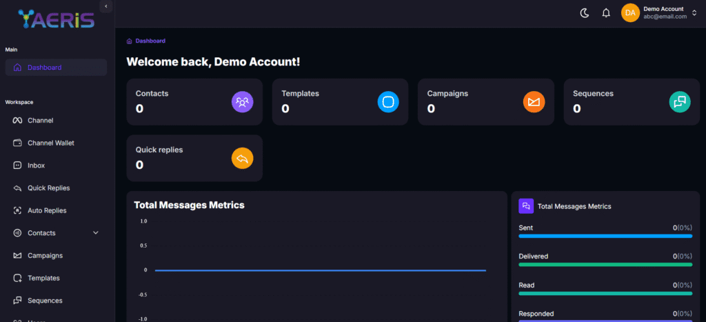This screenshot has width=706, height=322.
Task: Click the blue chart line
Action: click(320, 270)
